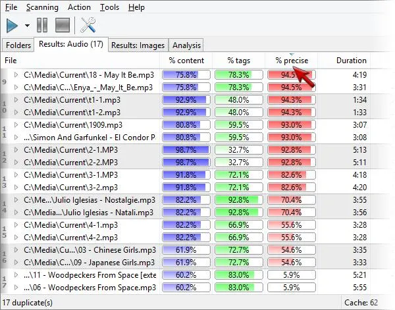Screen dimensions: 395x310
Task: Sort by the File column header
Action: (x=80, y=61)
